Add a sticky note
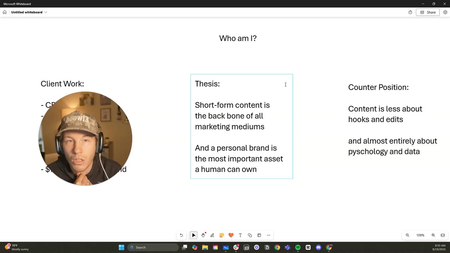The height and width of the screenshot is (253, 450). pos(221,235)
